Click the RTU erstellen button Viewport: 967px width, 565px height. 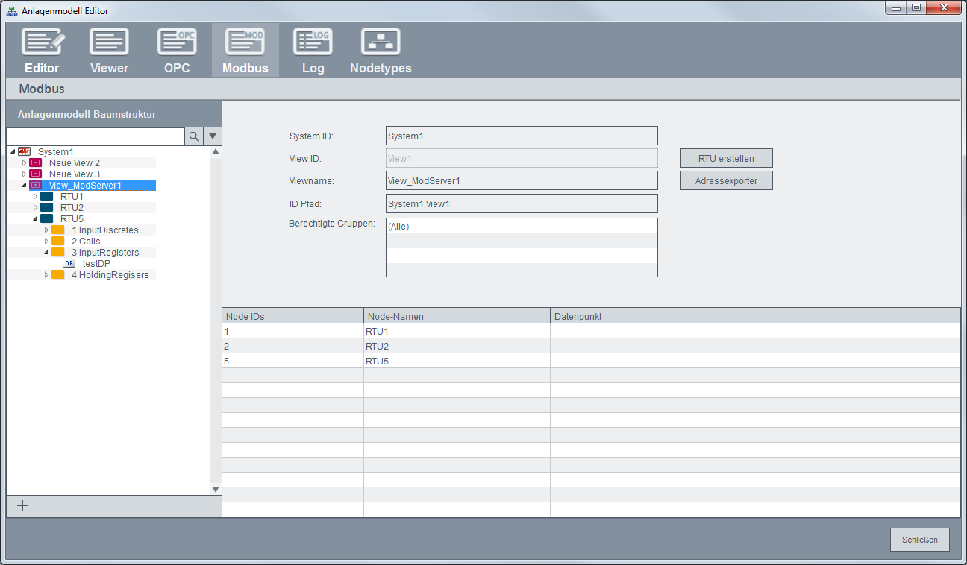point(726,158)
